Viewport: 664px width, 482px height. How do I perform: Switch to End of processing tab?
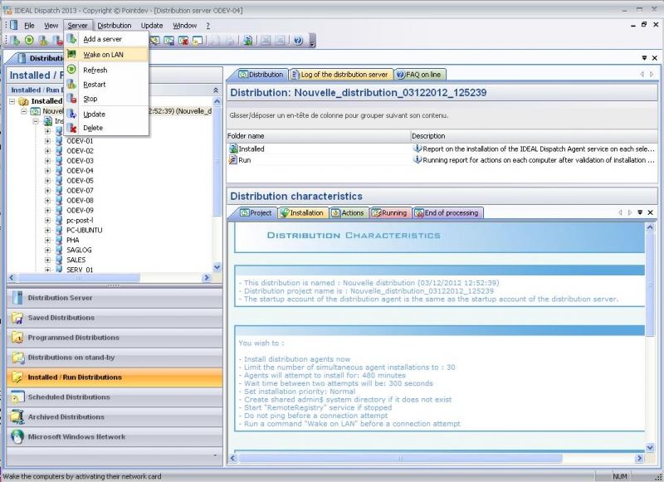(x=447, y=213)
